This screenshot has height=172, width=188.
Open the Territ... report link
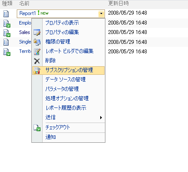25,51
